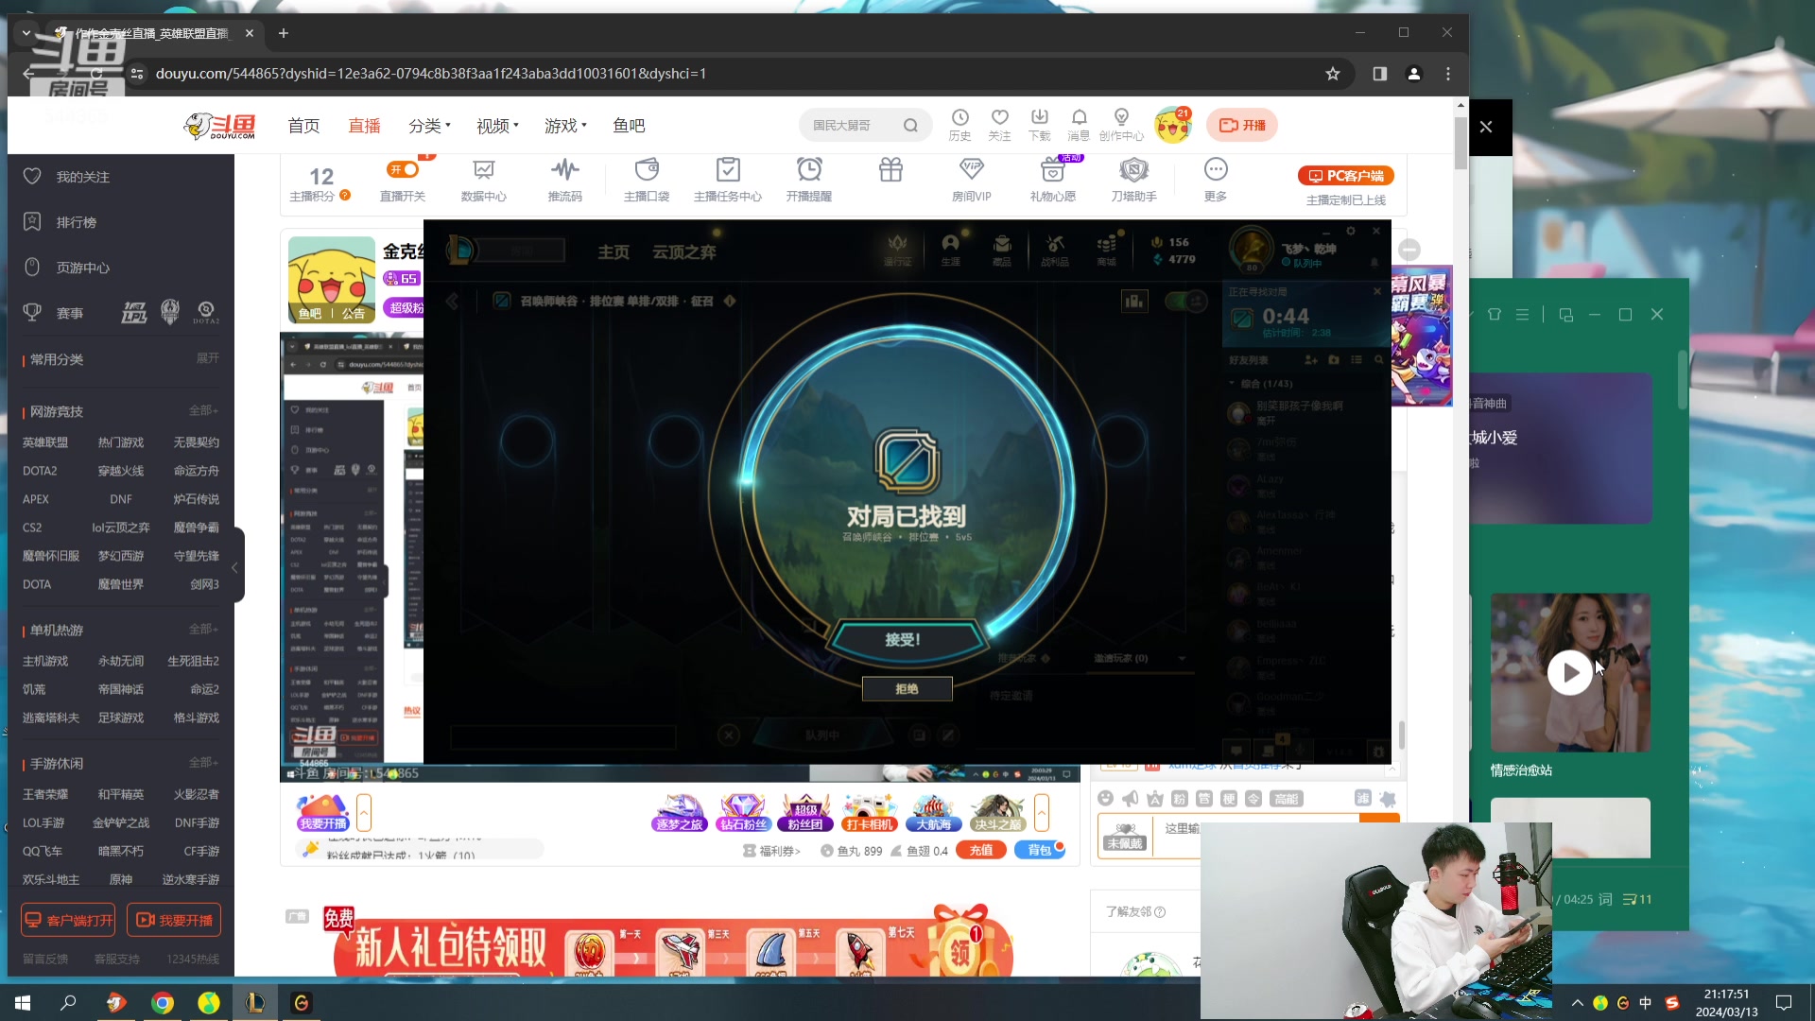Expand the upper arrow beside 我要开播 gift icon
Screen dimensions: 1815x1021
click(x=364, y=813)
